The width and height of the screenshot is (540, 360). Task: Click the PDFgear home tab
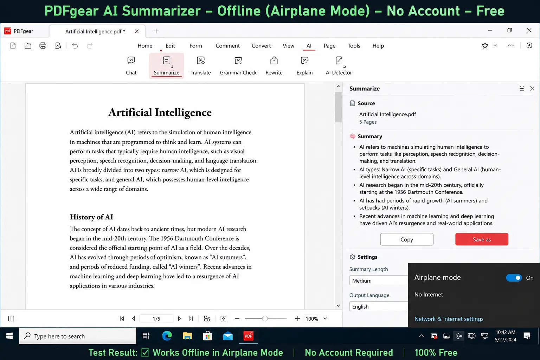19,31
